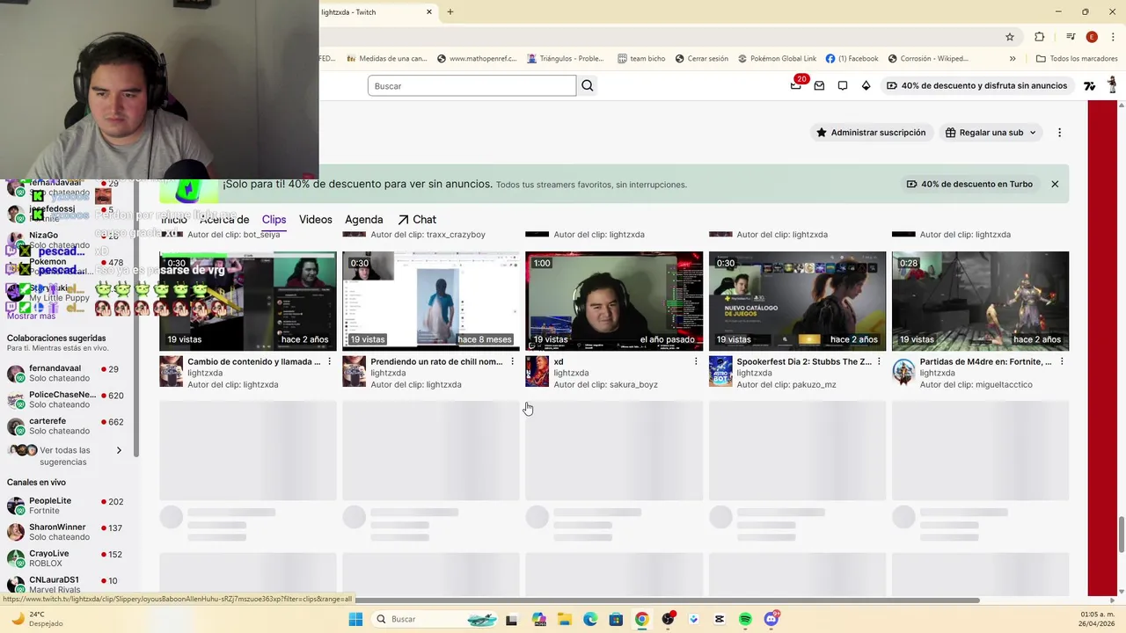
Task: Play 'Cambio de contenido y llamada' clip thumbnail
Action: pos(248,302)
